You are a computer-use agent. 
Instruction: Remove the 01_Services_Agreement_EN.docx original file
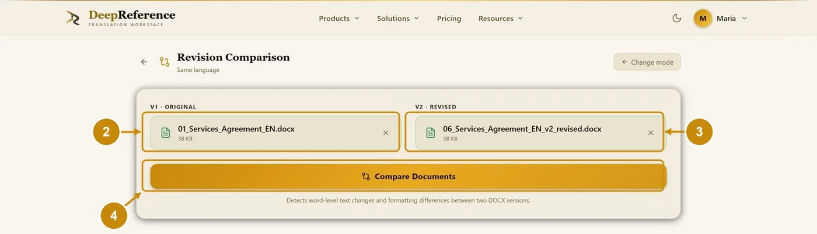pos(386,132)
